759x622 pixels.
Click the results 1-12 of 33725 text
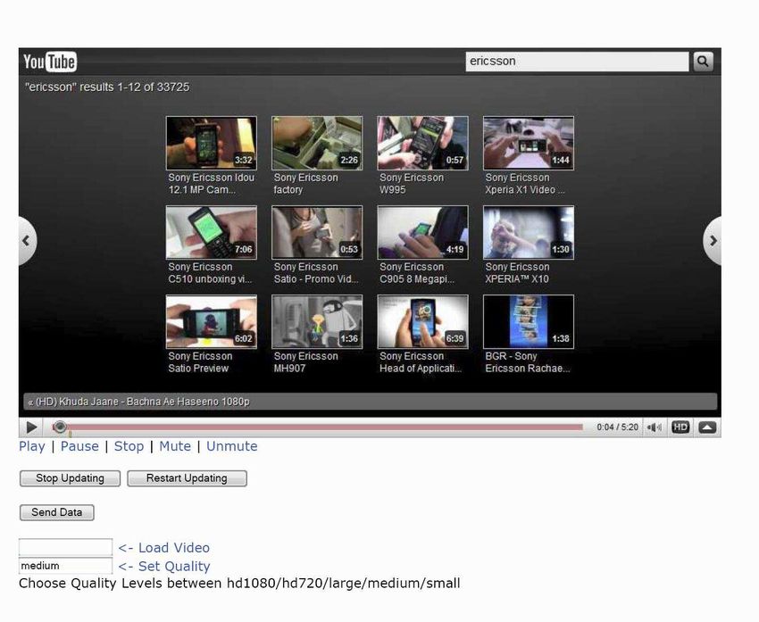click(x=107, y=87)
